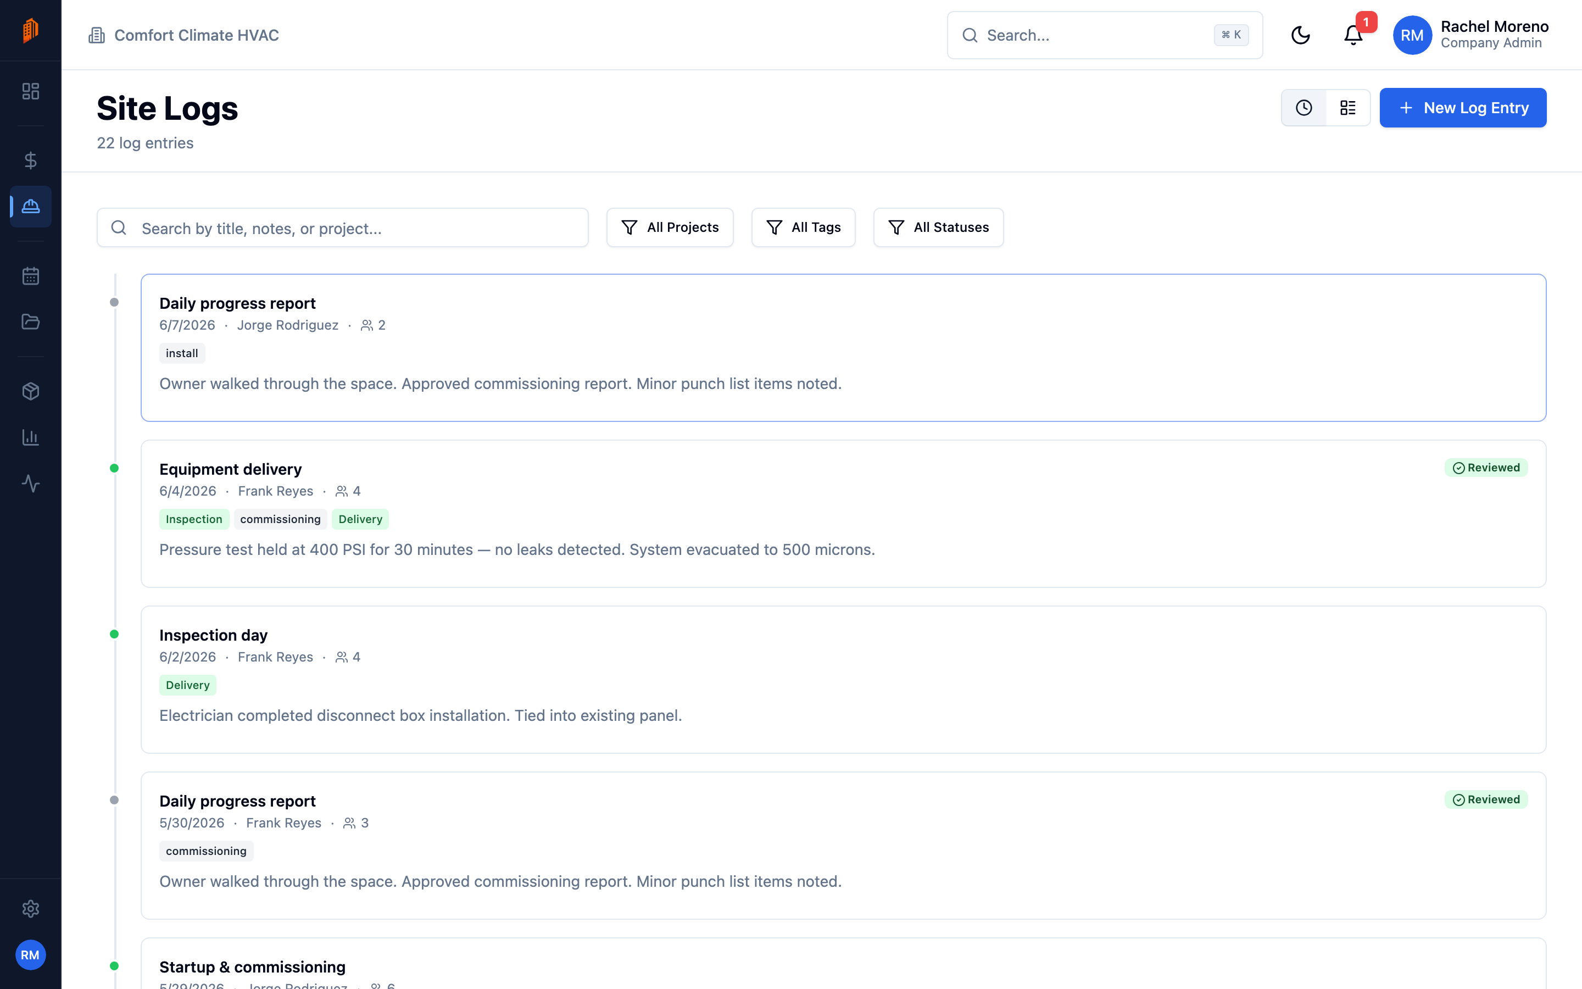This screenshot has width=1582, height=989.
Task: Click the date 6/4/2026
Action: pos(188,491)
